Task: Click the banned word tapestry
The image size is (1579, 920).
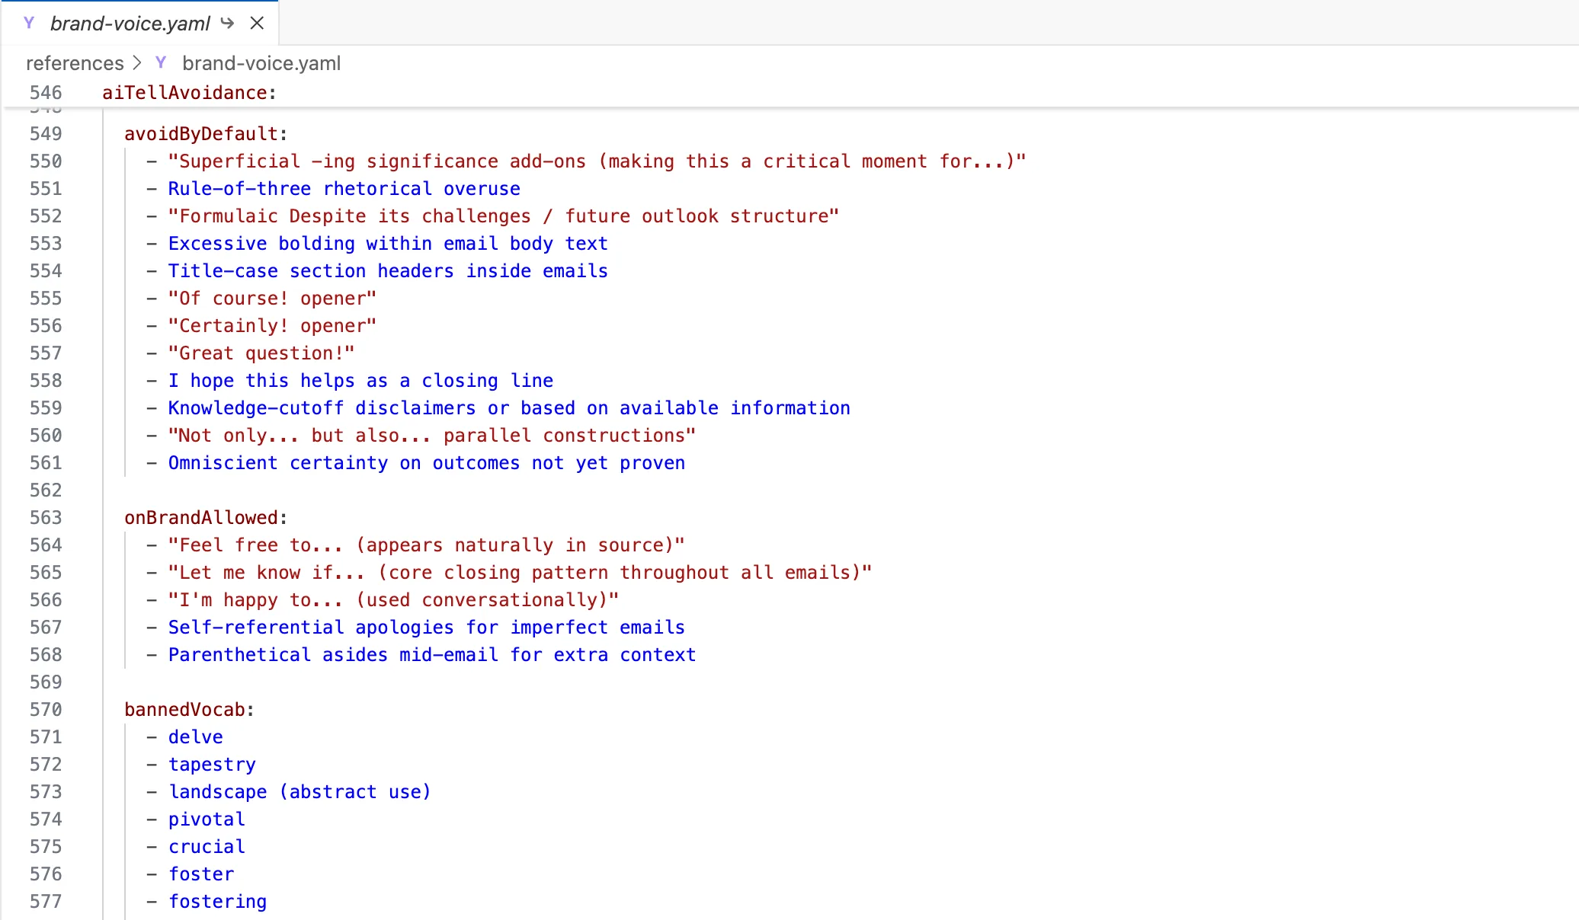Action: 212,765
